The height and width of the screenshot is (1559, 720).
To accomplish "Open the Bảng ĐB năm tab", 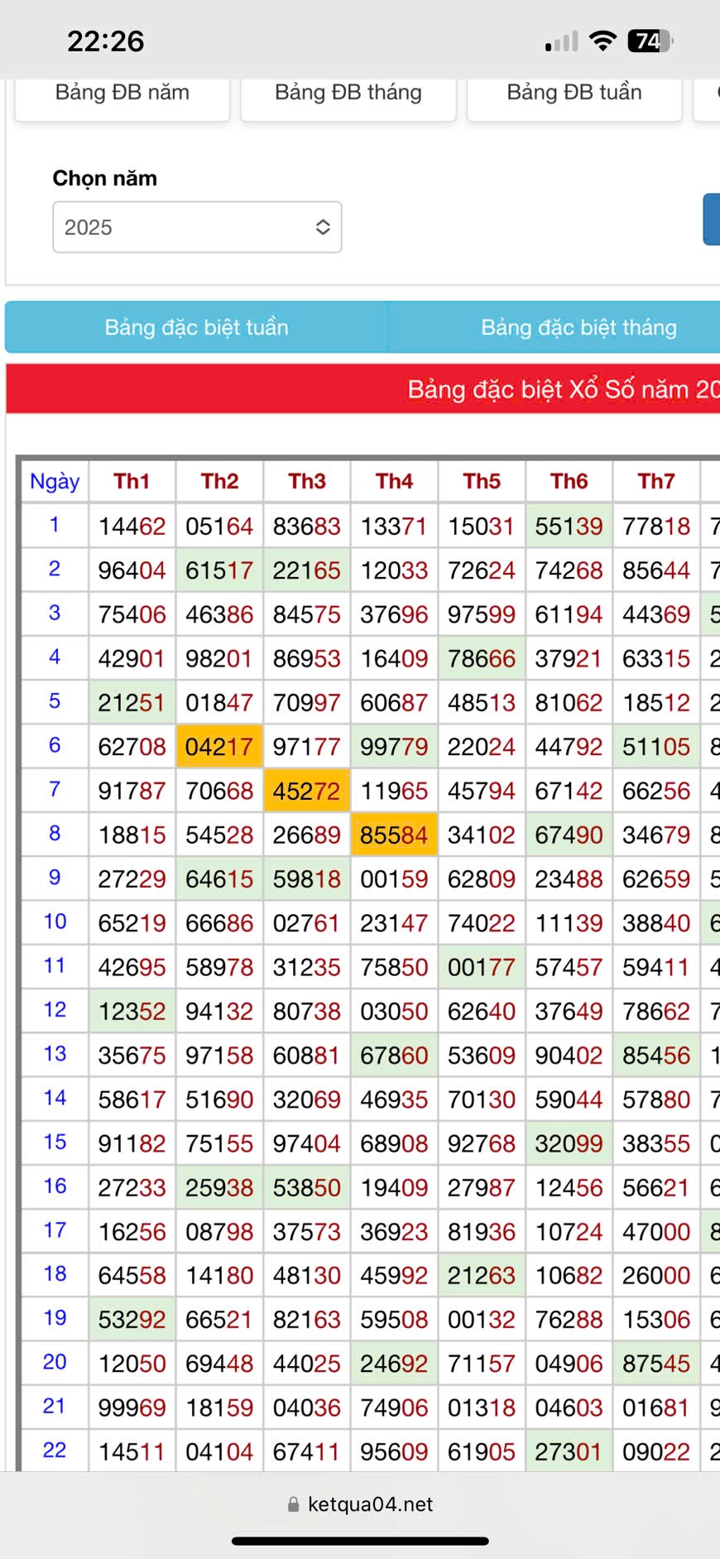I will (x=122, y=93).
